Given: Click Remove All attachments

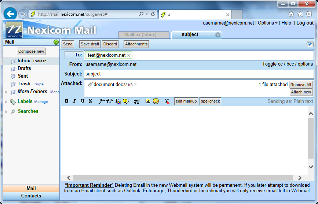Looking at the screenshot, I should click(x=300, y=85).
